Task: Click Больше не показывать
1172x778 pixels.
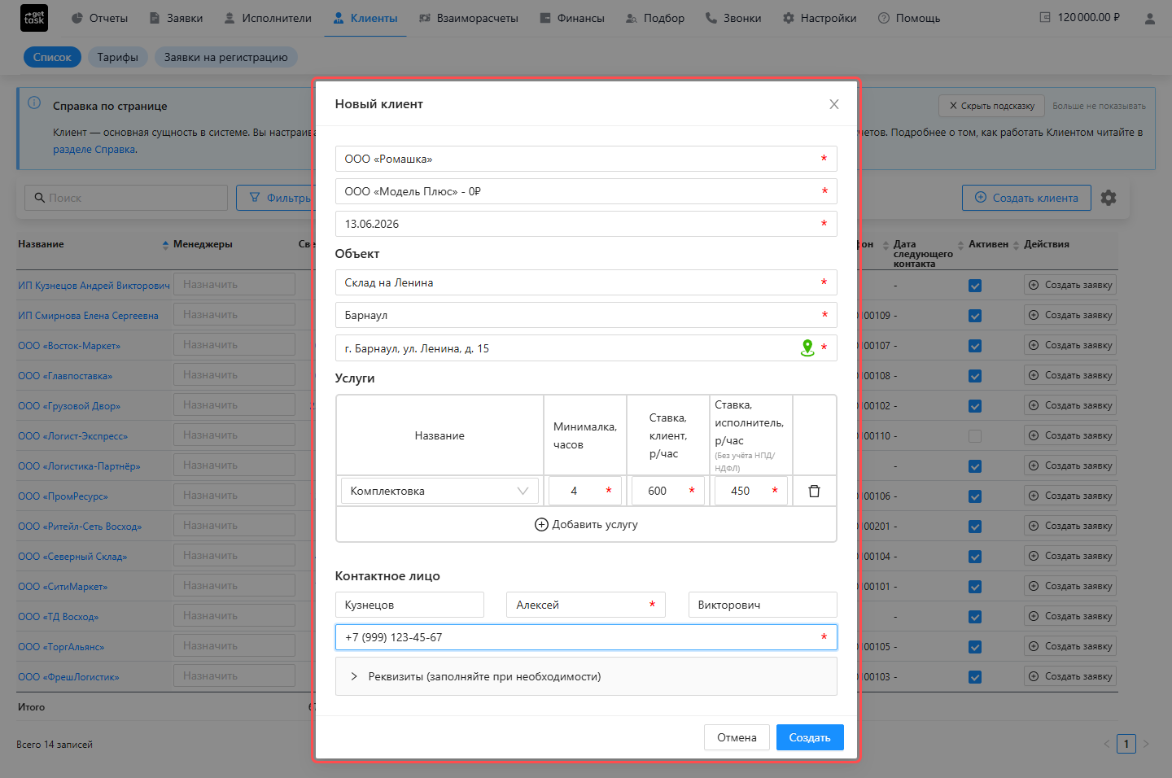Action: [1099, 106]
